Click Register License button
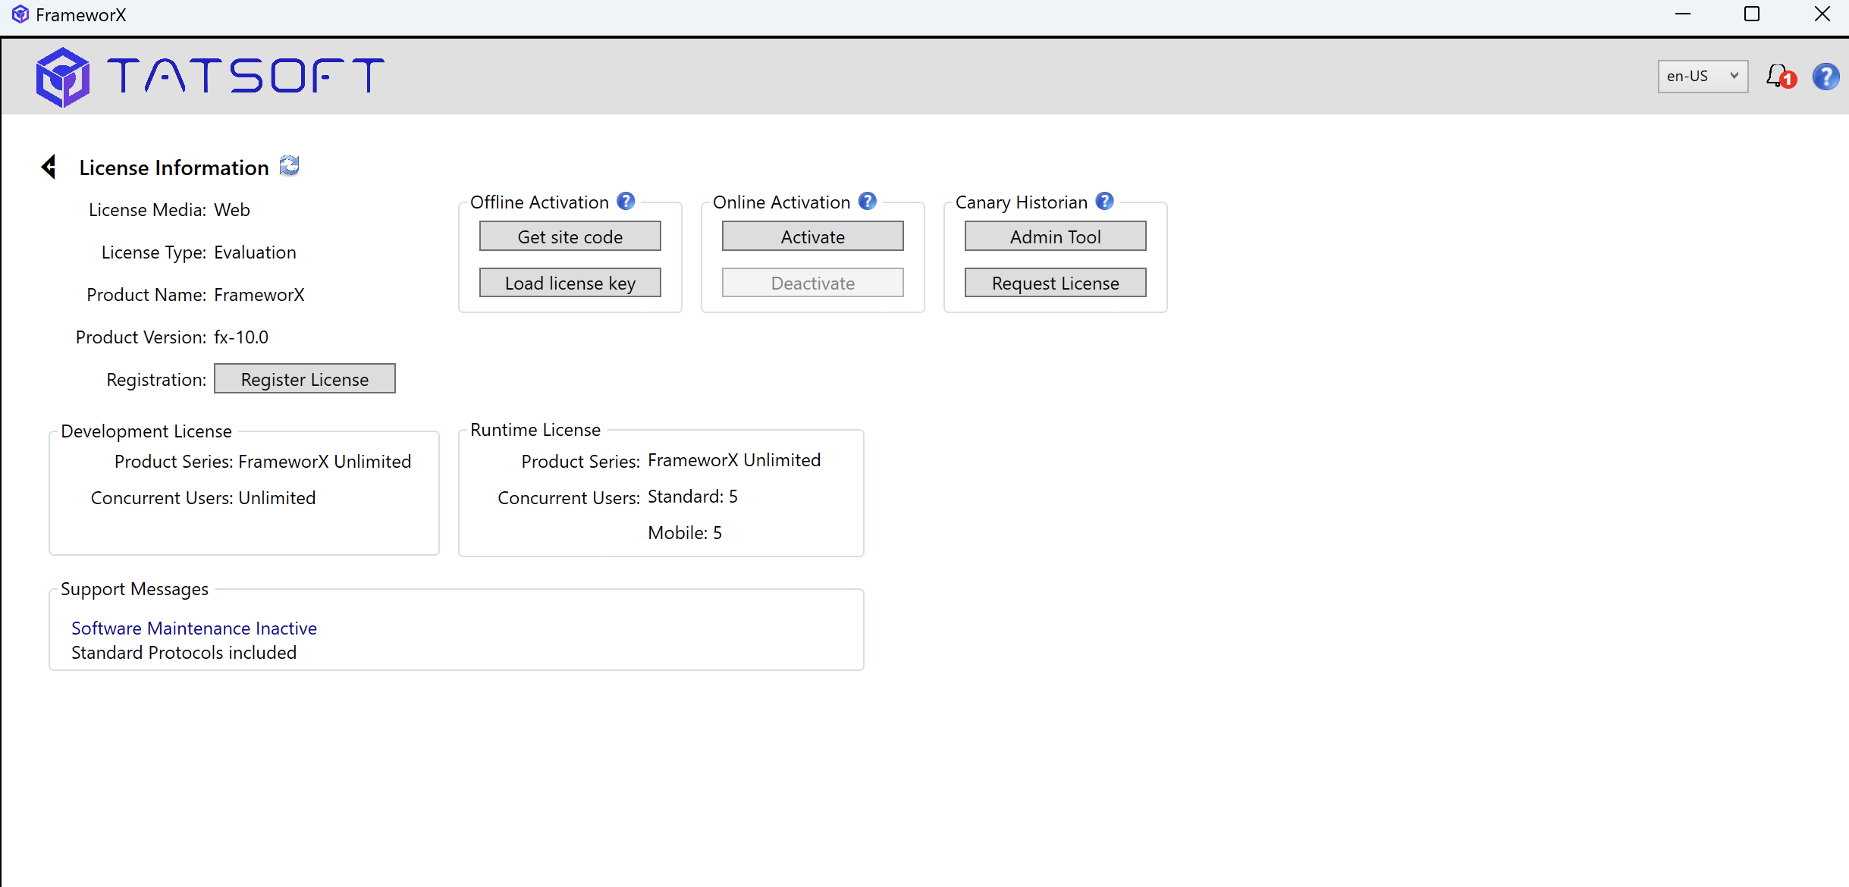This screenshot has width=1849, height=887. coord(305,379)
